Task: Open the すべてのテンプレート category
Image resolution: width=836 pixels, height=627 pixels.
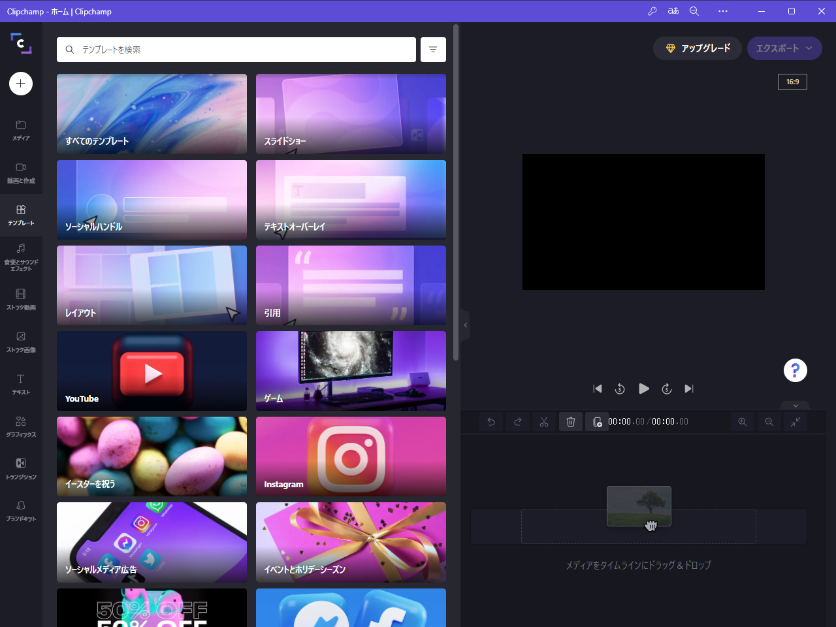Action: (152, 114)
